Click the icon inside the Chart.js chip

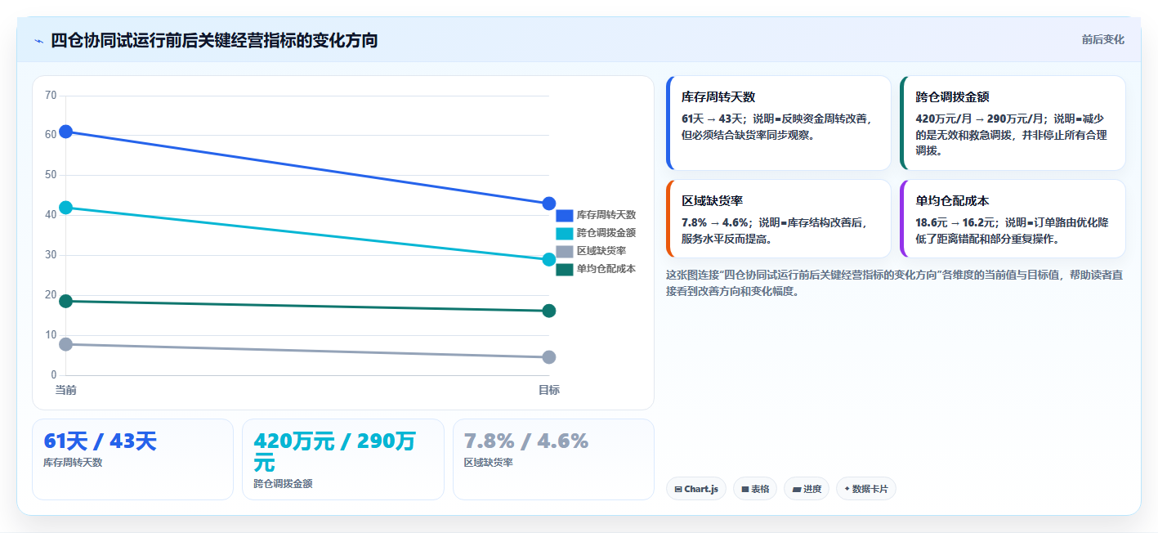pos(678,489)
